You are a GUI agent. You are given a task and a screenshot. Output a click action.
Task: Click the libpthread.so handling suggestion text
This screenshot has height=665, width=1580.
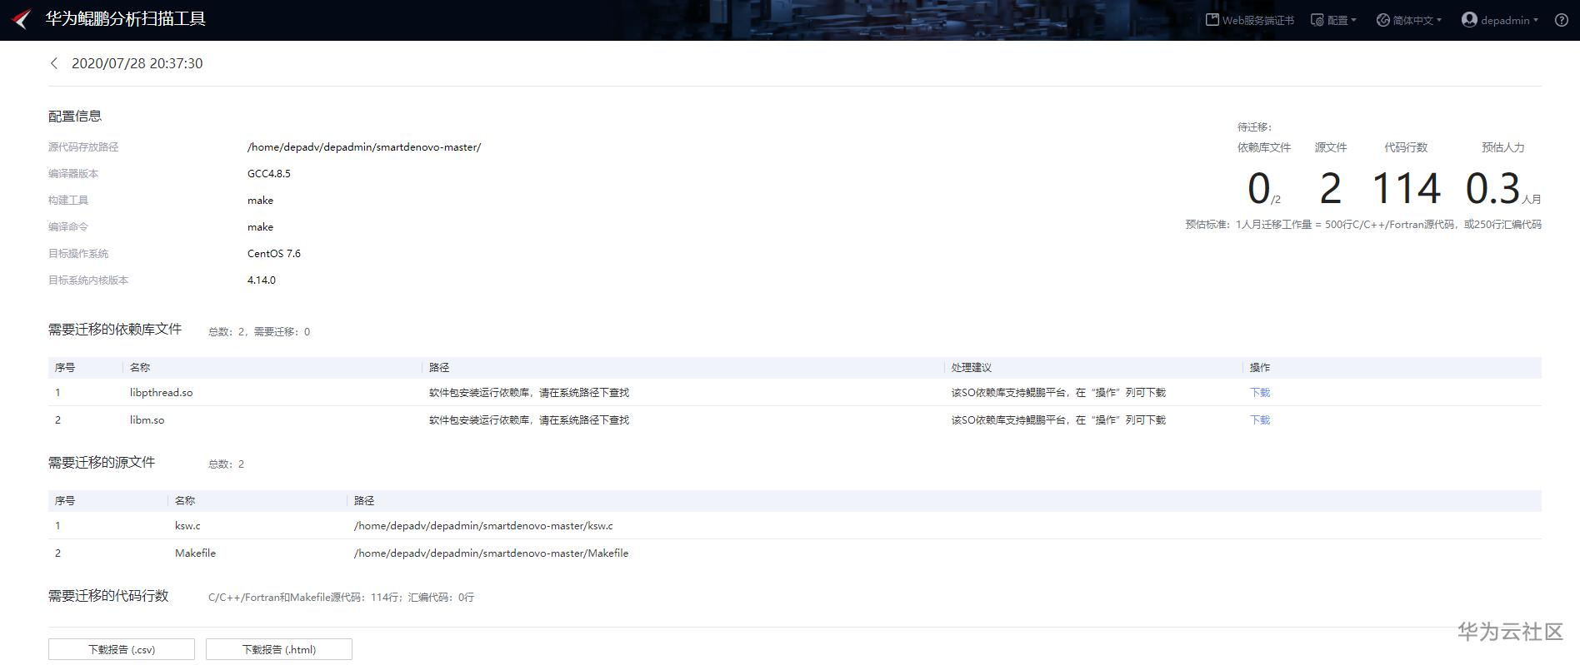coord(1058,393)
